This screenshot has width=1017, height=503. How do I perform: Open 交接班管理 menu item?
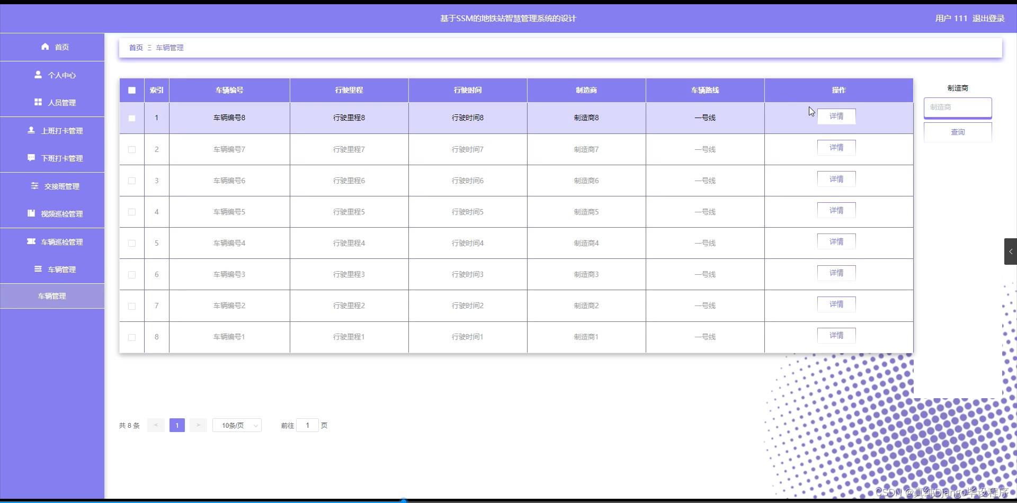tap(52, 186)
